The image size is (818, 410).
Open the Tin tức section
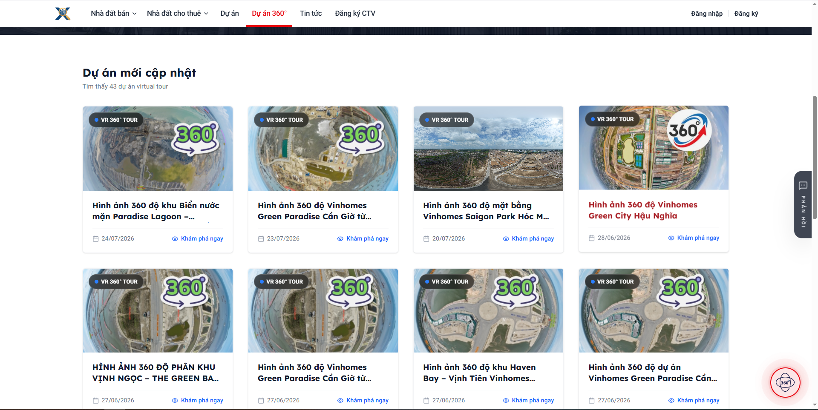311,14
